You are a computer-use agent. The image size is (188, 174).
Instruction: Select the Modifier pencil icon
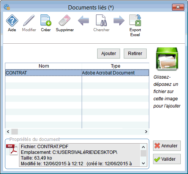tap(29, 20)
